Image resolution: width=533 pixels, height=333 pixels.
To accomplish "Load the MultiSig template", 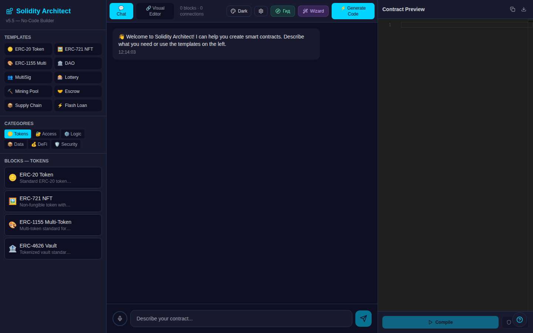I will coord(28,77).
